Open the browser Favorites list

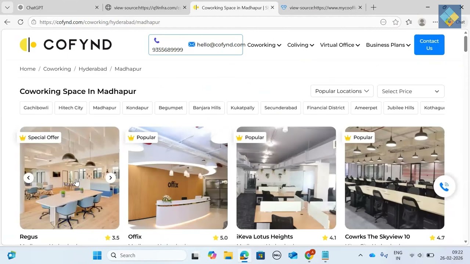(x=409, y=22)
